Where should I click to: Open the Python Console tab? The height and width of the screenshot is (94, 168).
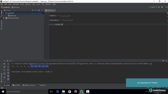click(x=29, y=85)
